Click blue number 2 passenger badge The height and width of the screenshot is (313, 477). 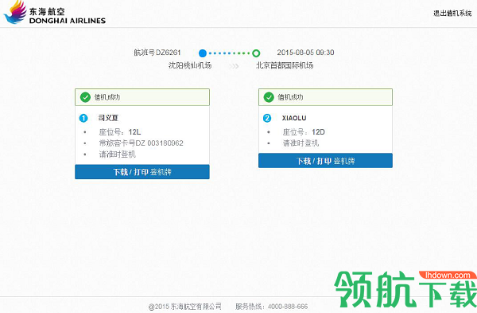(x=267, y=118)
